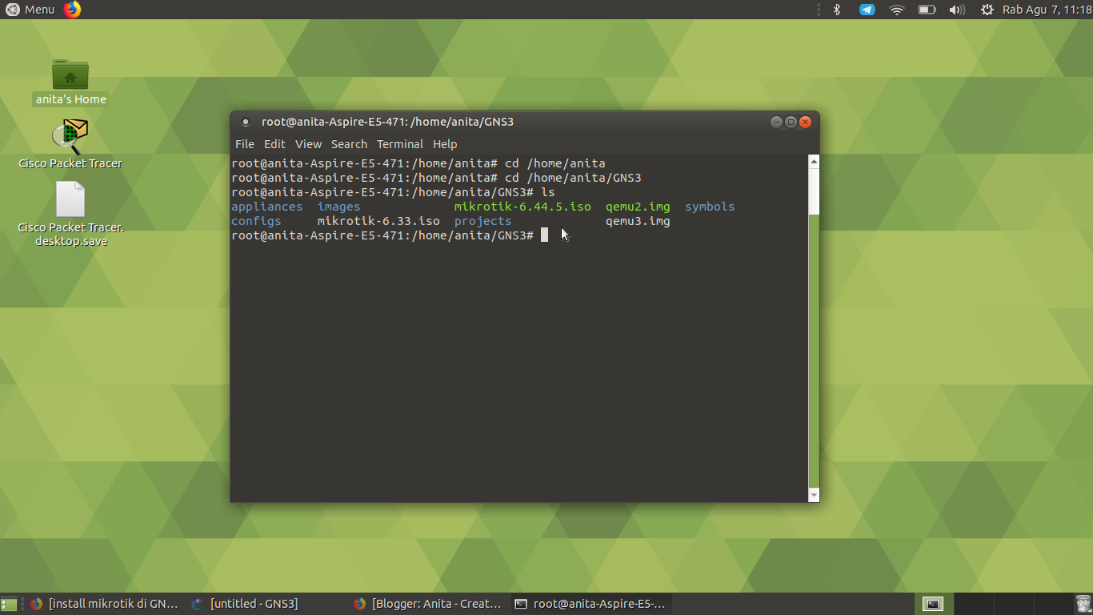Click 'mikrotik-6.33.iso' in ls output
The width and height of the screenshot is (1093, 615).
(378, 221)
